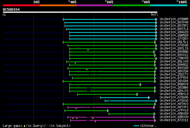190x128 pixels.
Task: Open the UniRef100_A7Q1Q6 hit label
Action: point(174,45)
